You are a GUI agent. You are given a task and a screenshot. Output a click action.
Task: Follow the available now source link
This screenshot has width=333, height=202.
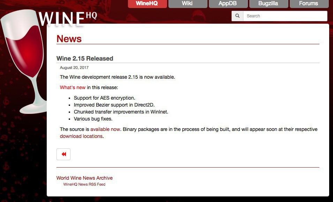click(105, 129)
